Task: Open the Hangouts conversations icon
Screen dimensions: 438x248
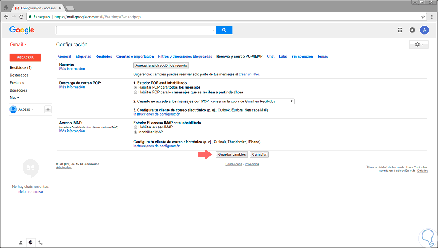Action: [x=31, y=243]
